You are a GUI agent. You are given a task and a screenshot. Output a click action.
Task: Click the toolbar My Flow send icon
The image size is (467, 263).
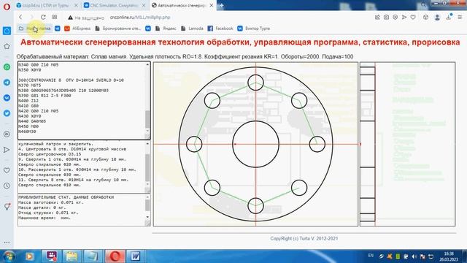tap(404, 18)
